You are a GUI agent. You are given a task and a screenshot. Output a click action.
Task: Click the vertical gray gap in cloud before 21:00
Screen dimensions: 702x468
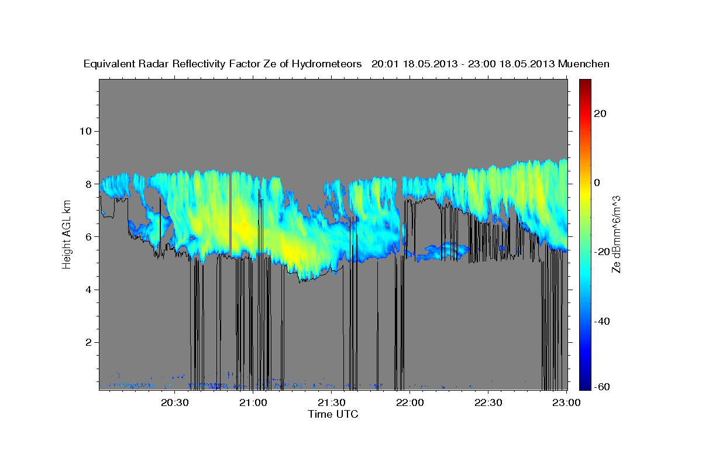click(x=230, y=214)
